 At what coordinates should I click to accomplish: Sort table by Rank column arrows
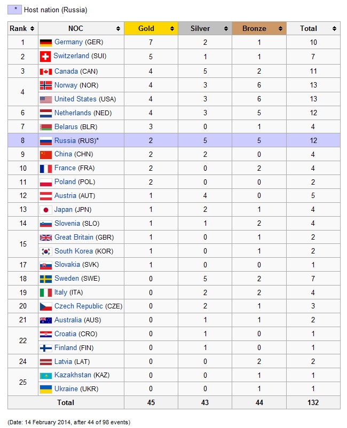(x=32, y=29)
